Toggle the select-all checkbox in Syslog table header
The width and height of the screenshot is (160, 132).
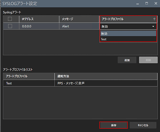click(x=10, y=19)
